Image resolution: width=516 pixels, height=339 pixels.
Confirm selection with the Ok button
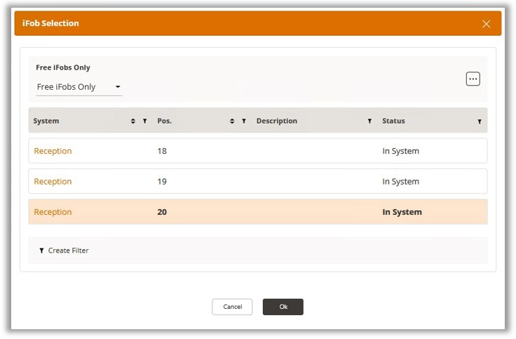(283, 307)
